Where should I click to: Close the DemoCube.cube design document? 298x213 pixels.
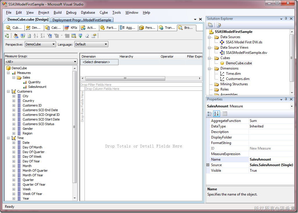(200, 19)
